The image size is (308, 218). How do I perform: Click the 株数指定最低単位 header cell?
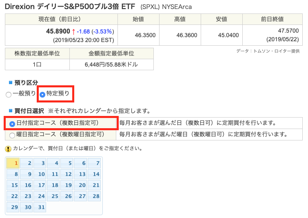point(37,53)
